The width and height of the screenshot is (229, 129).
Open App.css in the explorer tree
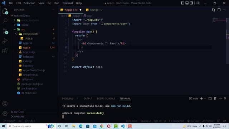[x=28, y=43]
